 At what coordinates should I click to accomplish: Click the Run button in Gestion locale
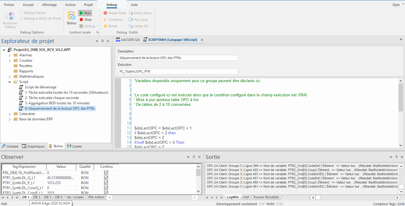click(85, 13)
